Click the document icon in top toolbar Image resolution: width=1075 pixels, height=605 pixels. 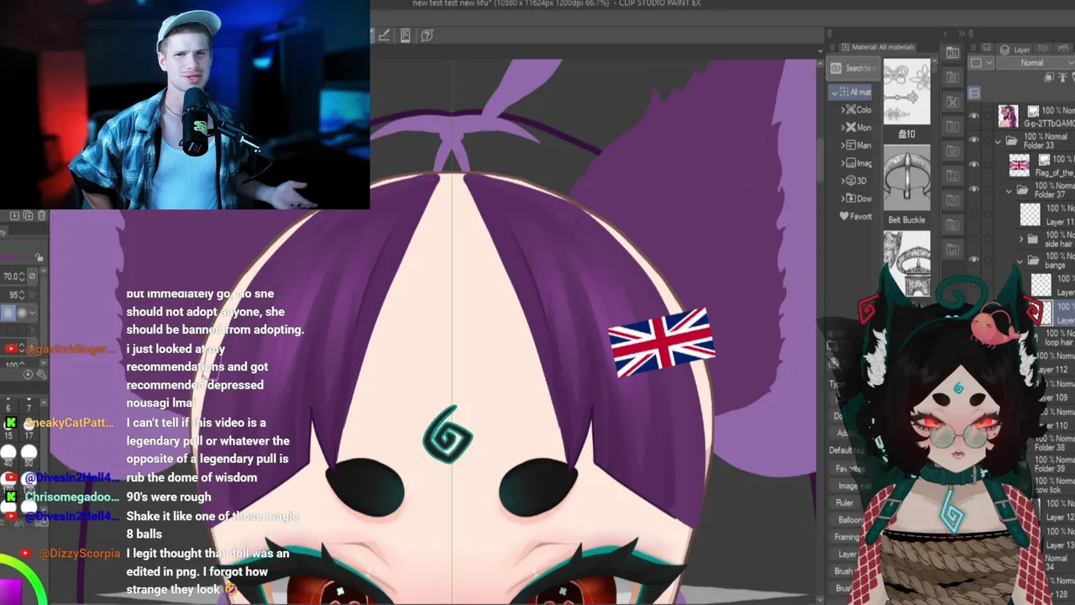point(406,35)
